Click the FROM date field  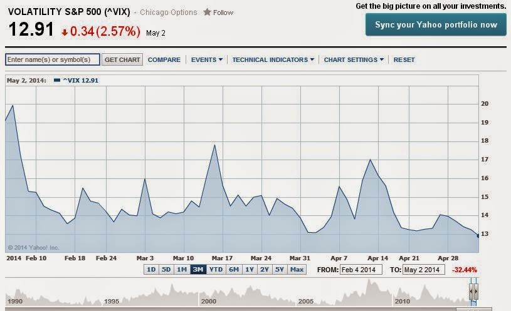point(361,270)
